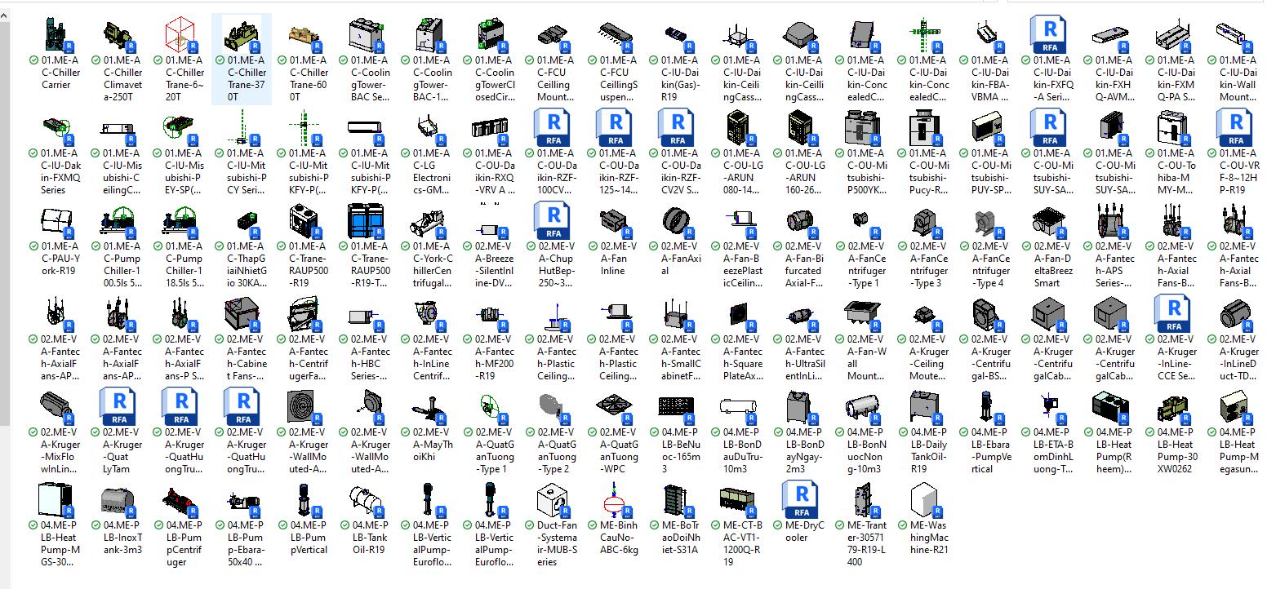Select the QuatGanTuong-WPC fan file
Viewport: 1267px width, 589px height.
(614, 408)
